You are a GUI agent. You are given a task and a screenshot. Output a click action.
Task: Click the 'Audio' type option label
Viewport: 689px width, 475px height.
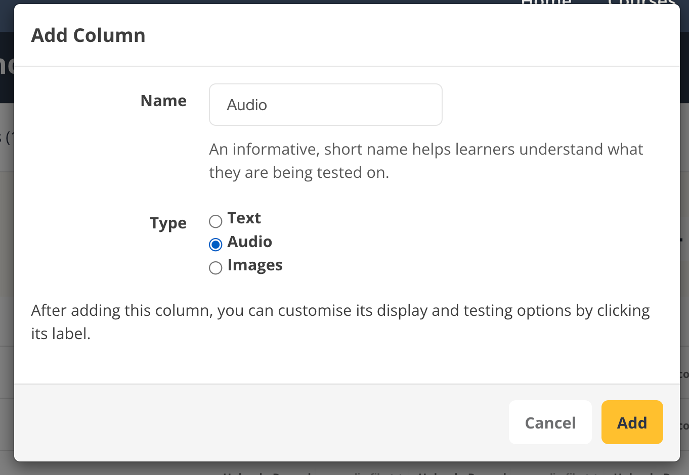click(x=250, y=242)
